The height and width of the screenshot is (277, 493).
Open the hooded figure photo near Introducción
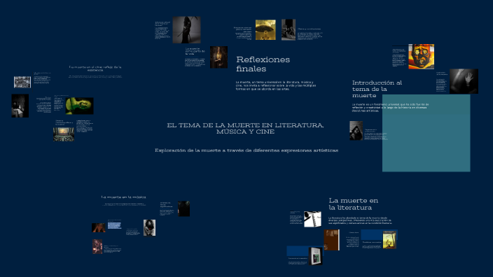pos(356,131)
